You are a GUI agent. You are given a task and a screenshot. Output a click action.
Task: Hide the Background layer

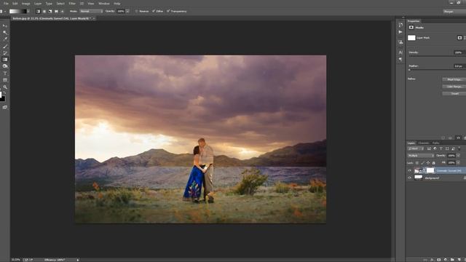click(409, 178)
